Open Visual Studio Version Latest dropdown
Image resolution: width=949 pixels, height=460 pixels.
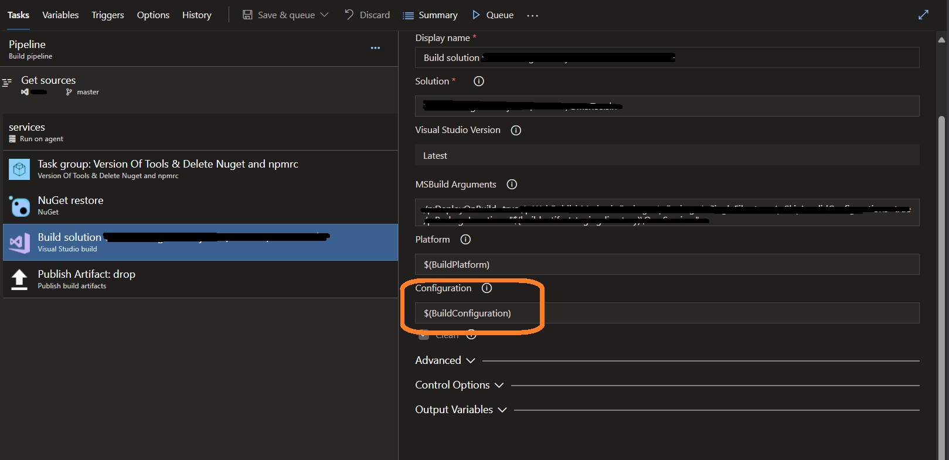click(x=667, y=155)
